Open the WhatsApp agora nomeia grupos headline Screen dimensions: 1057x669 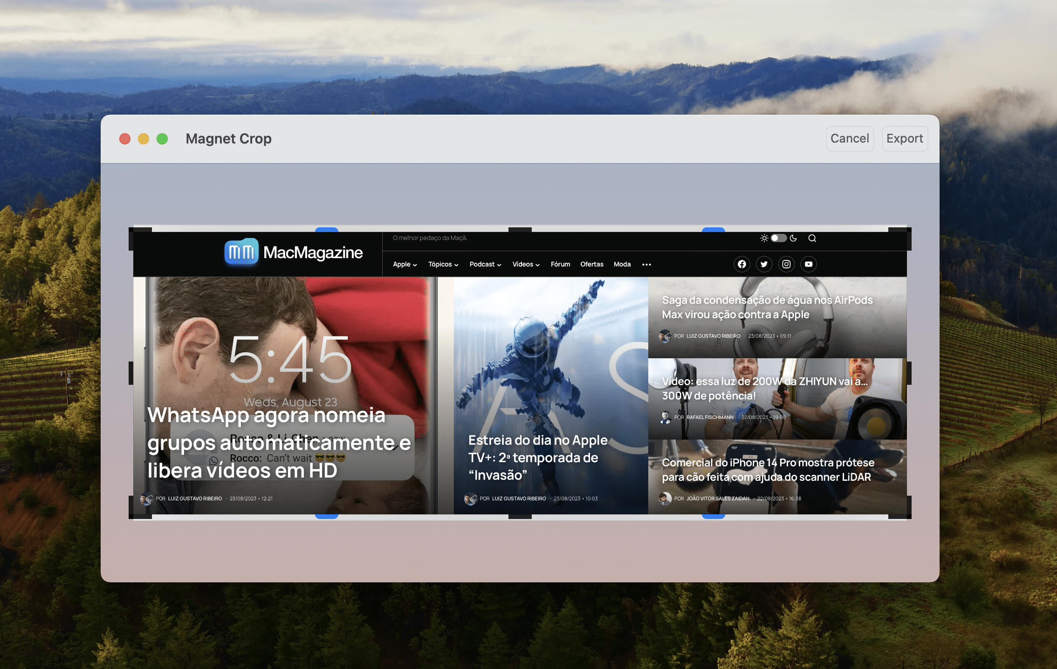pos(279,443)
